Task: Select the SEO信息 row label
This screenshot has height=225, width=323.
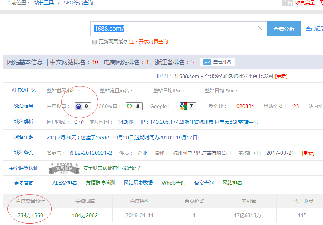Action: pyautogui.click(x=24, y=106)
